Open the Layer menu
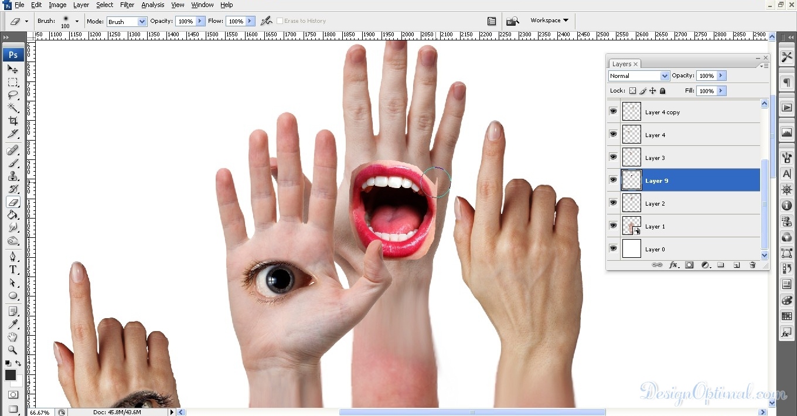This screenshot has height=416, width=797. pyautogui.click(x=81, y=5)
